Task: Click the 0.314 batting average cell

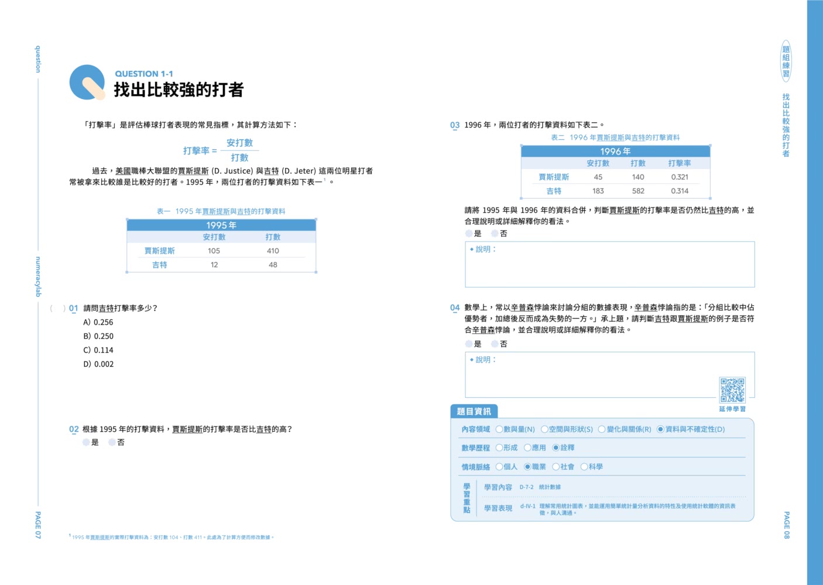Action: [x=680, y=191]
